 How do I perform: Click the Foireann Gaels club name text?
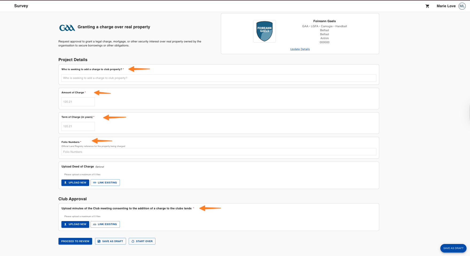pyautogui.click(x=324, y=21)
